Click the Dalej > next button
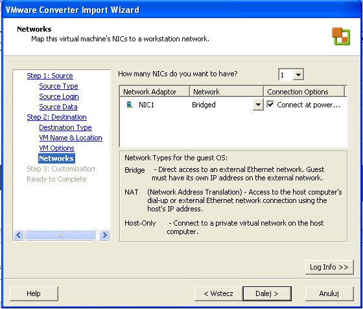Image resolution: width=363 pixels, height=309 pixels. [267, 293]
